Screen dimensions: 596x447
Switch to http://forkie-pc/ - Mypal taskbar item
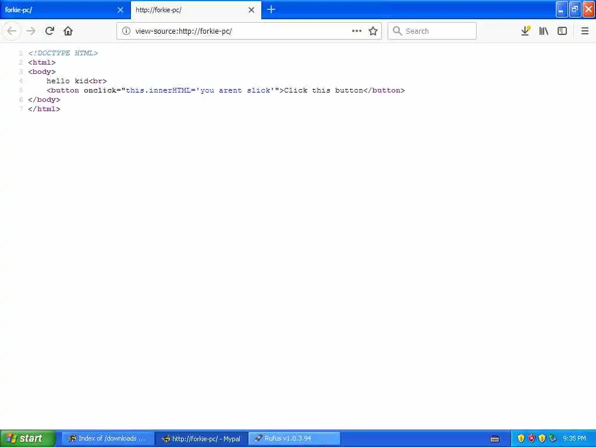pos(201,438)
